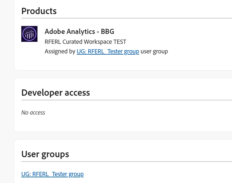Screen dimensions: 232x183
Task: Click the Developer access section heading
Action: 55,93
